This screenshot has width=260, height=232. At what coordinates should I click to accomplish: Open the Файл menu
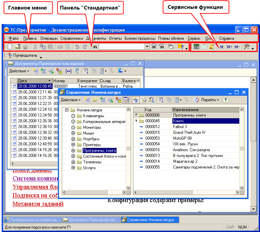[x=14, y=38]
